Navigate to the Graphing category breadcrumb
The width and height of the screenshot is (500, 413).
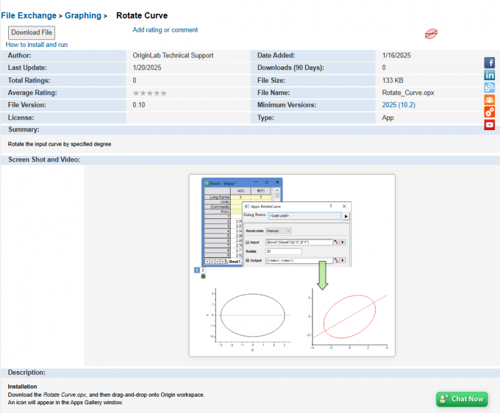(x=82, y=15)
